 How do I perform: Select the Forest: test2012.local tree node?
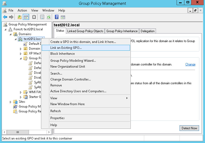point(28,29)
